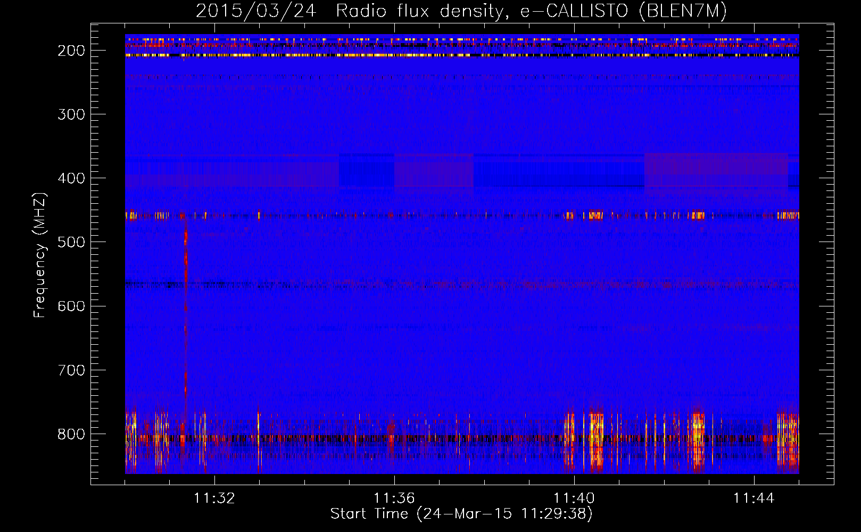The width and height of the screenshot is (861, 532).
Task: Click the 200 frequency tick label
Action: click(x=71, y=51)
